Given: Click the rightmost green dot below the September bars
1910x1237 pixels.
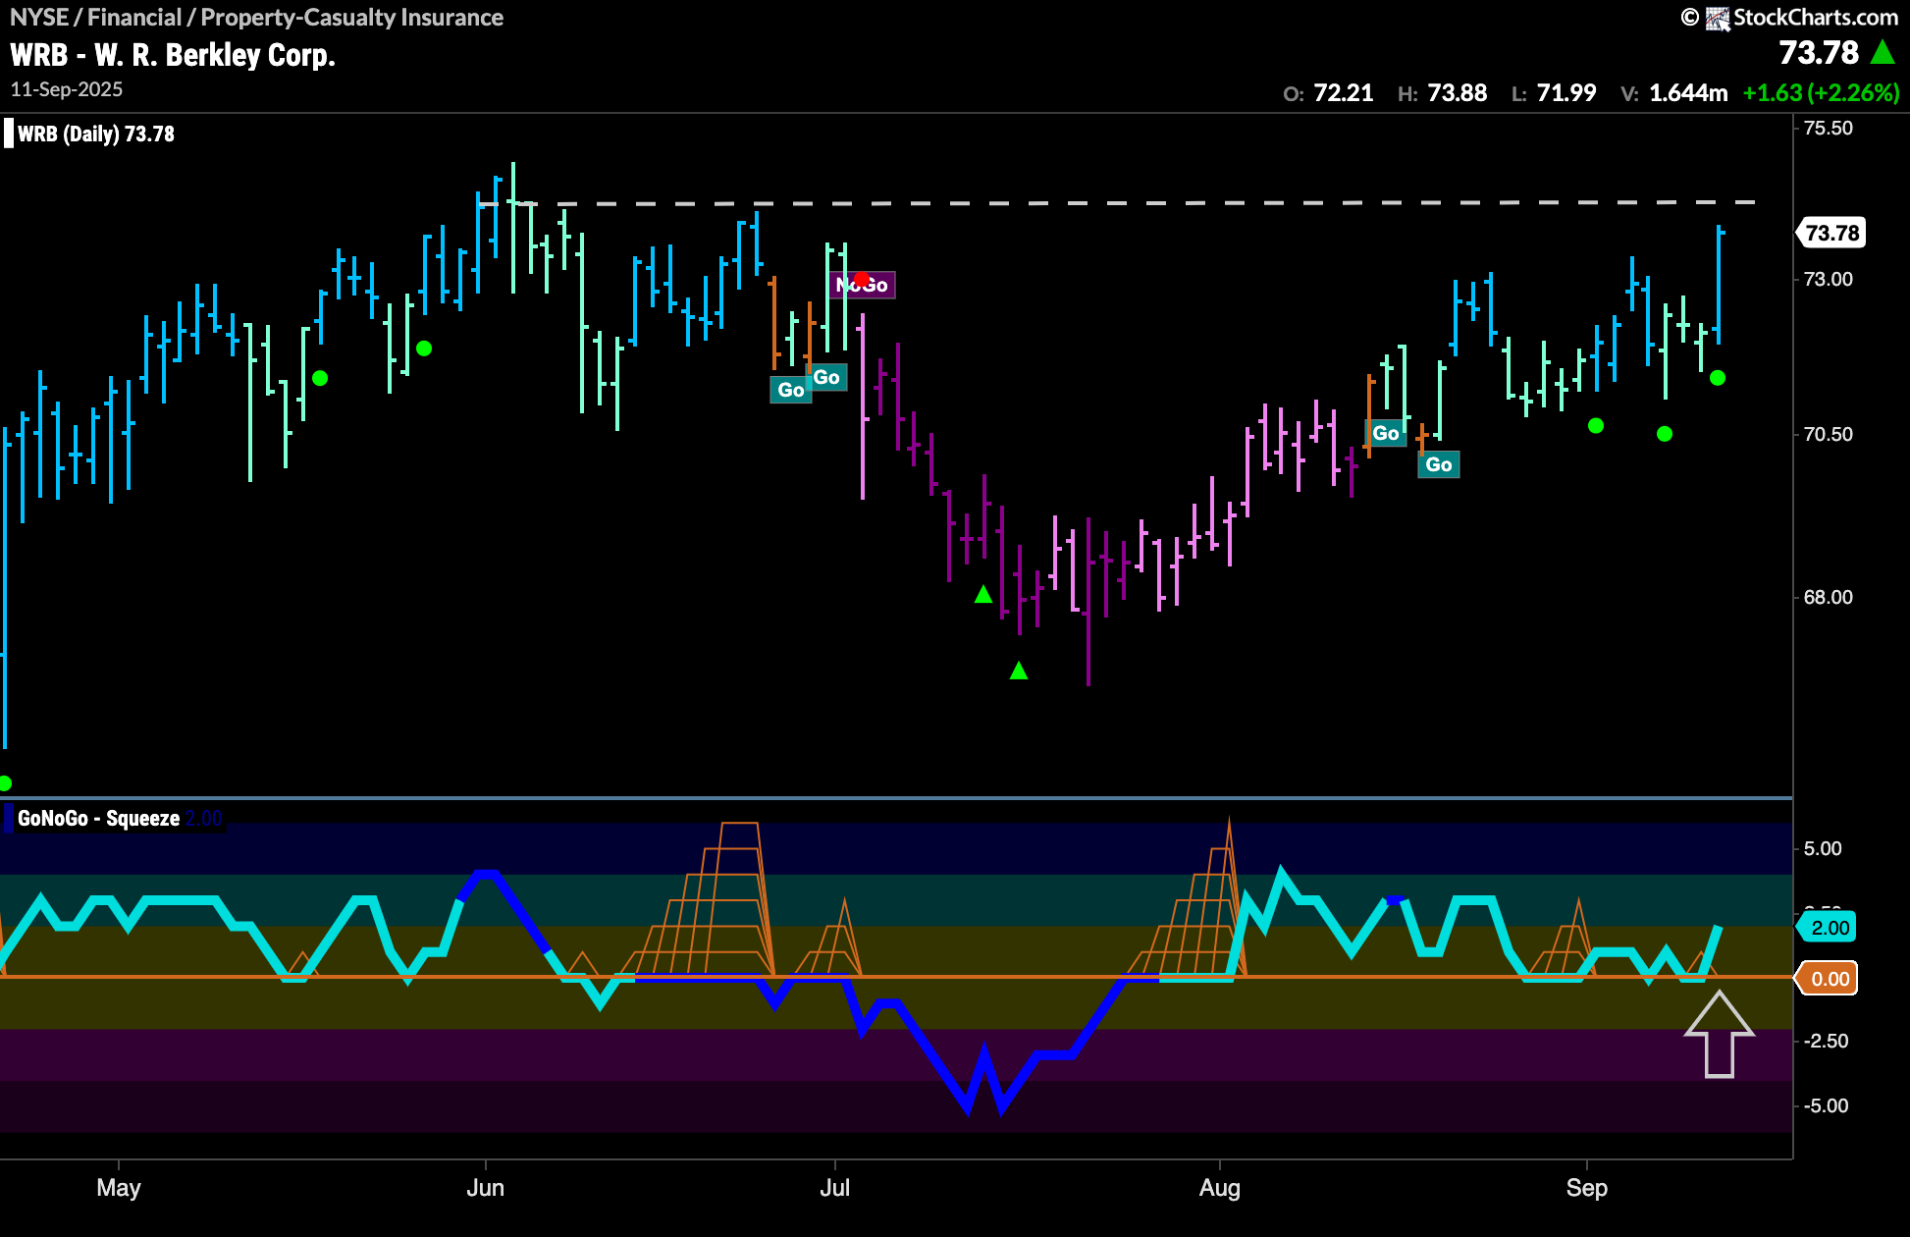Looking at the screenshot, I should [1718, 378].
